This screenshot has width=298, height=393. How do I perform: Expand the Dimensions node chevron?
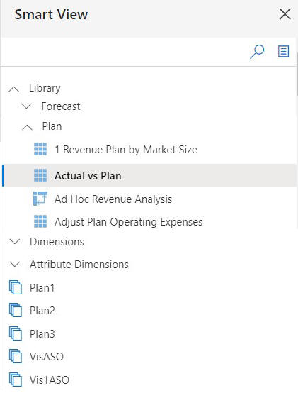click(15, 242)
